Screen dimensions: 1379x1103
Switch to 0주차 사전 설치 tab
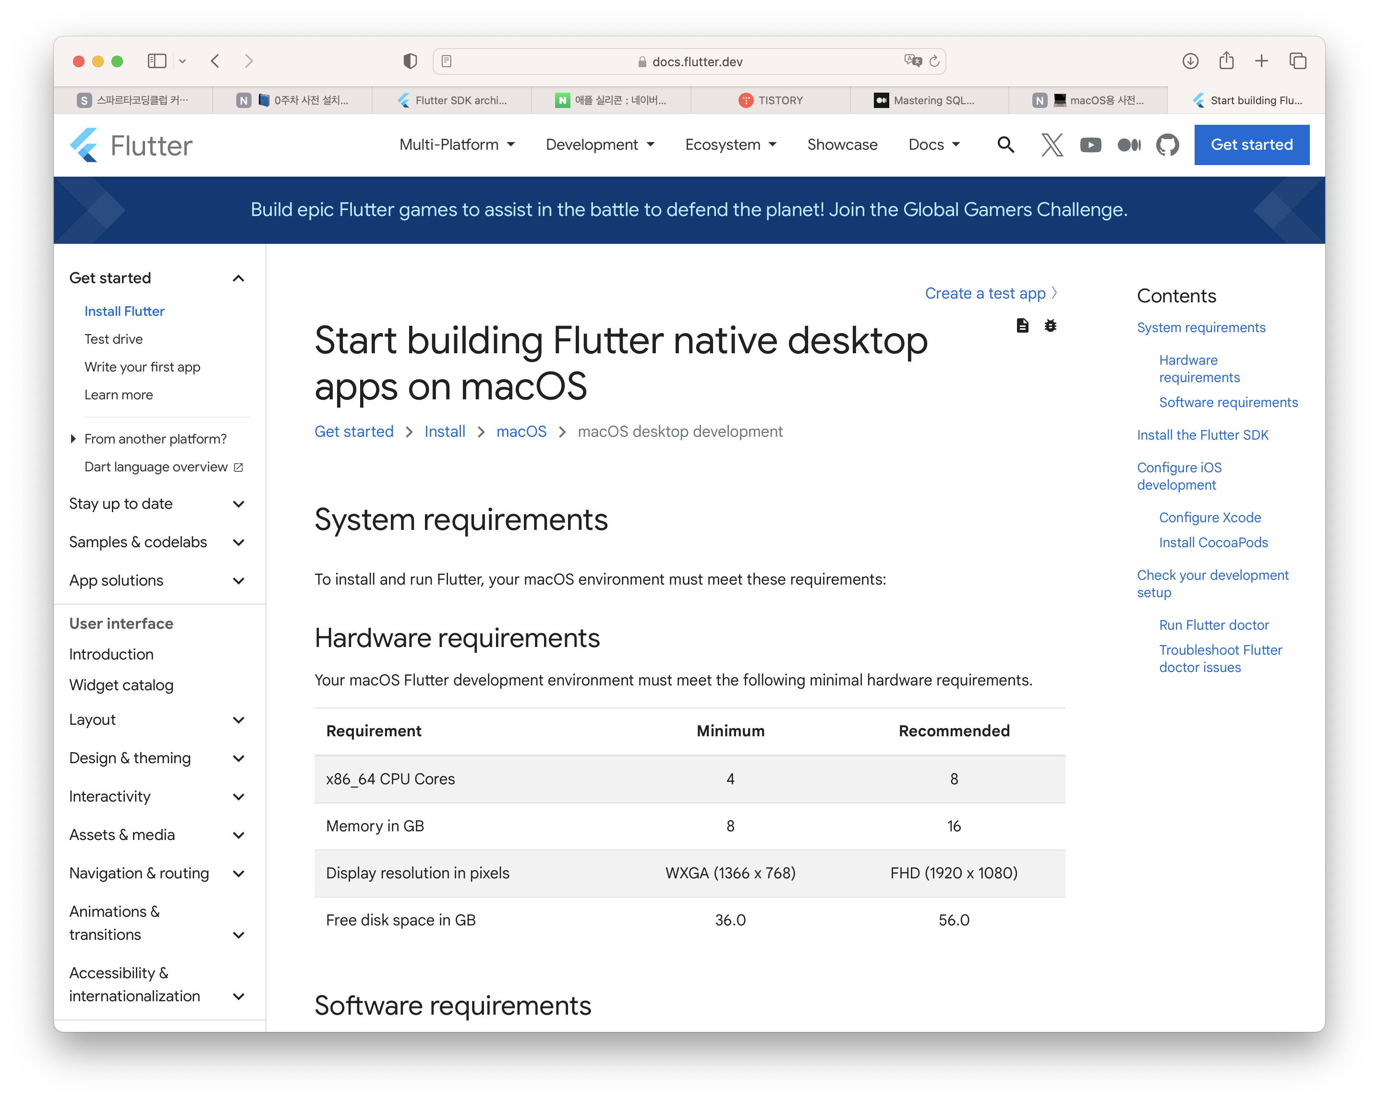(x=292, y=100)
